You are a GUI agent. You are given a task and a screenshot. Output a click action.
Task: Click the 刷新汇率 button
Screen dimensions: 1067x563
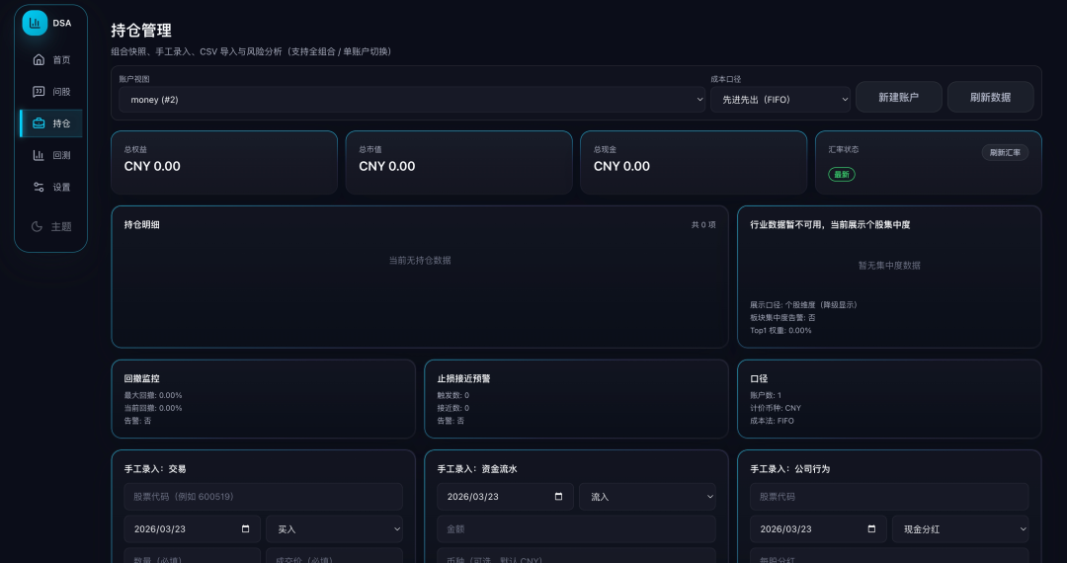1005,152
